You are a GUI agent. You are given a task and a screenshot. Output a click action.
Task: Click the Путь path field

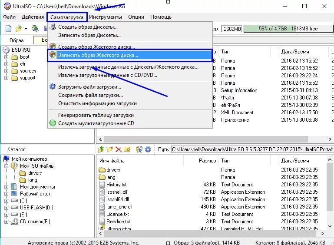point(252,149)
